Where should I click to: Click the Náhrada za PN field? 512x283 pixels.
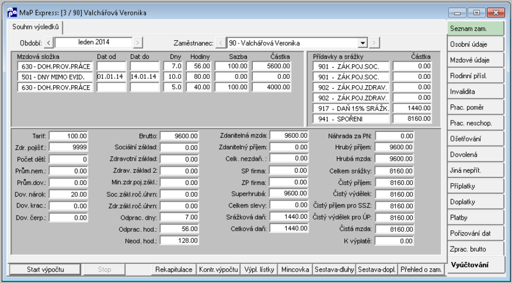click(394, 136)
